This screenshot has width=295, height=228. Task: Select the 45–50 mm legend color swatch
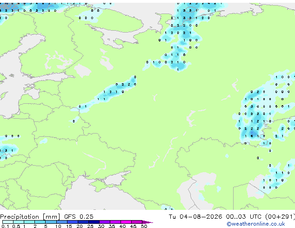(137, 222)
